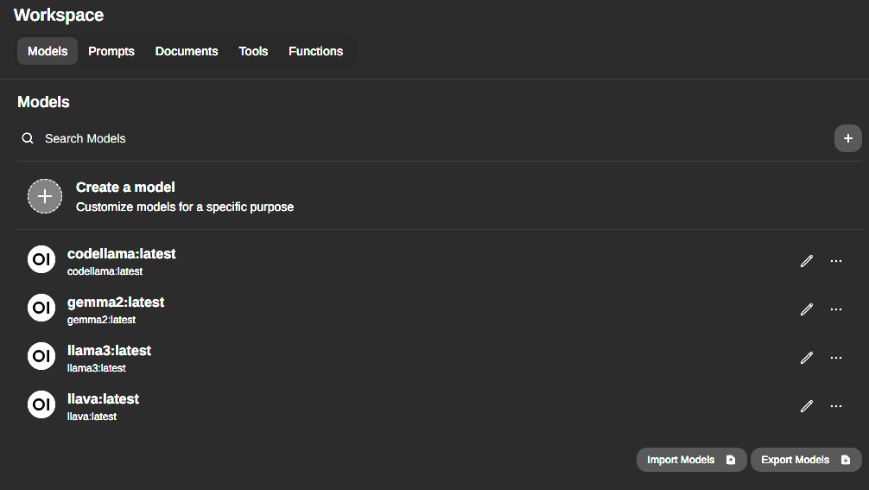Click the plus button beside Search Models

(848, 138)
